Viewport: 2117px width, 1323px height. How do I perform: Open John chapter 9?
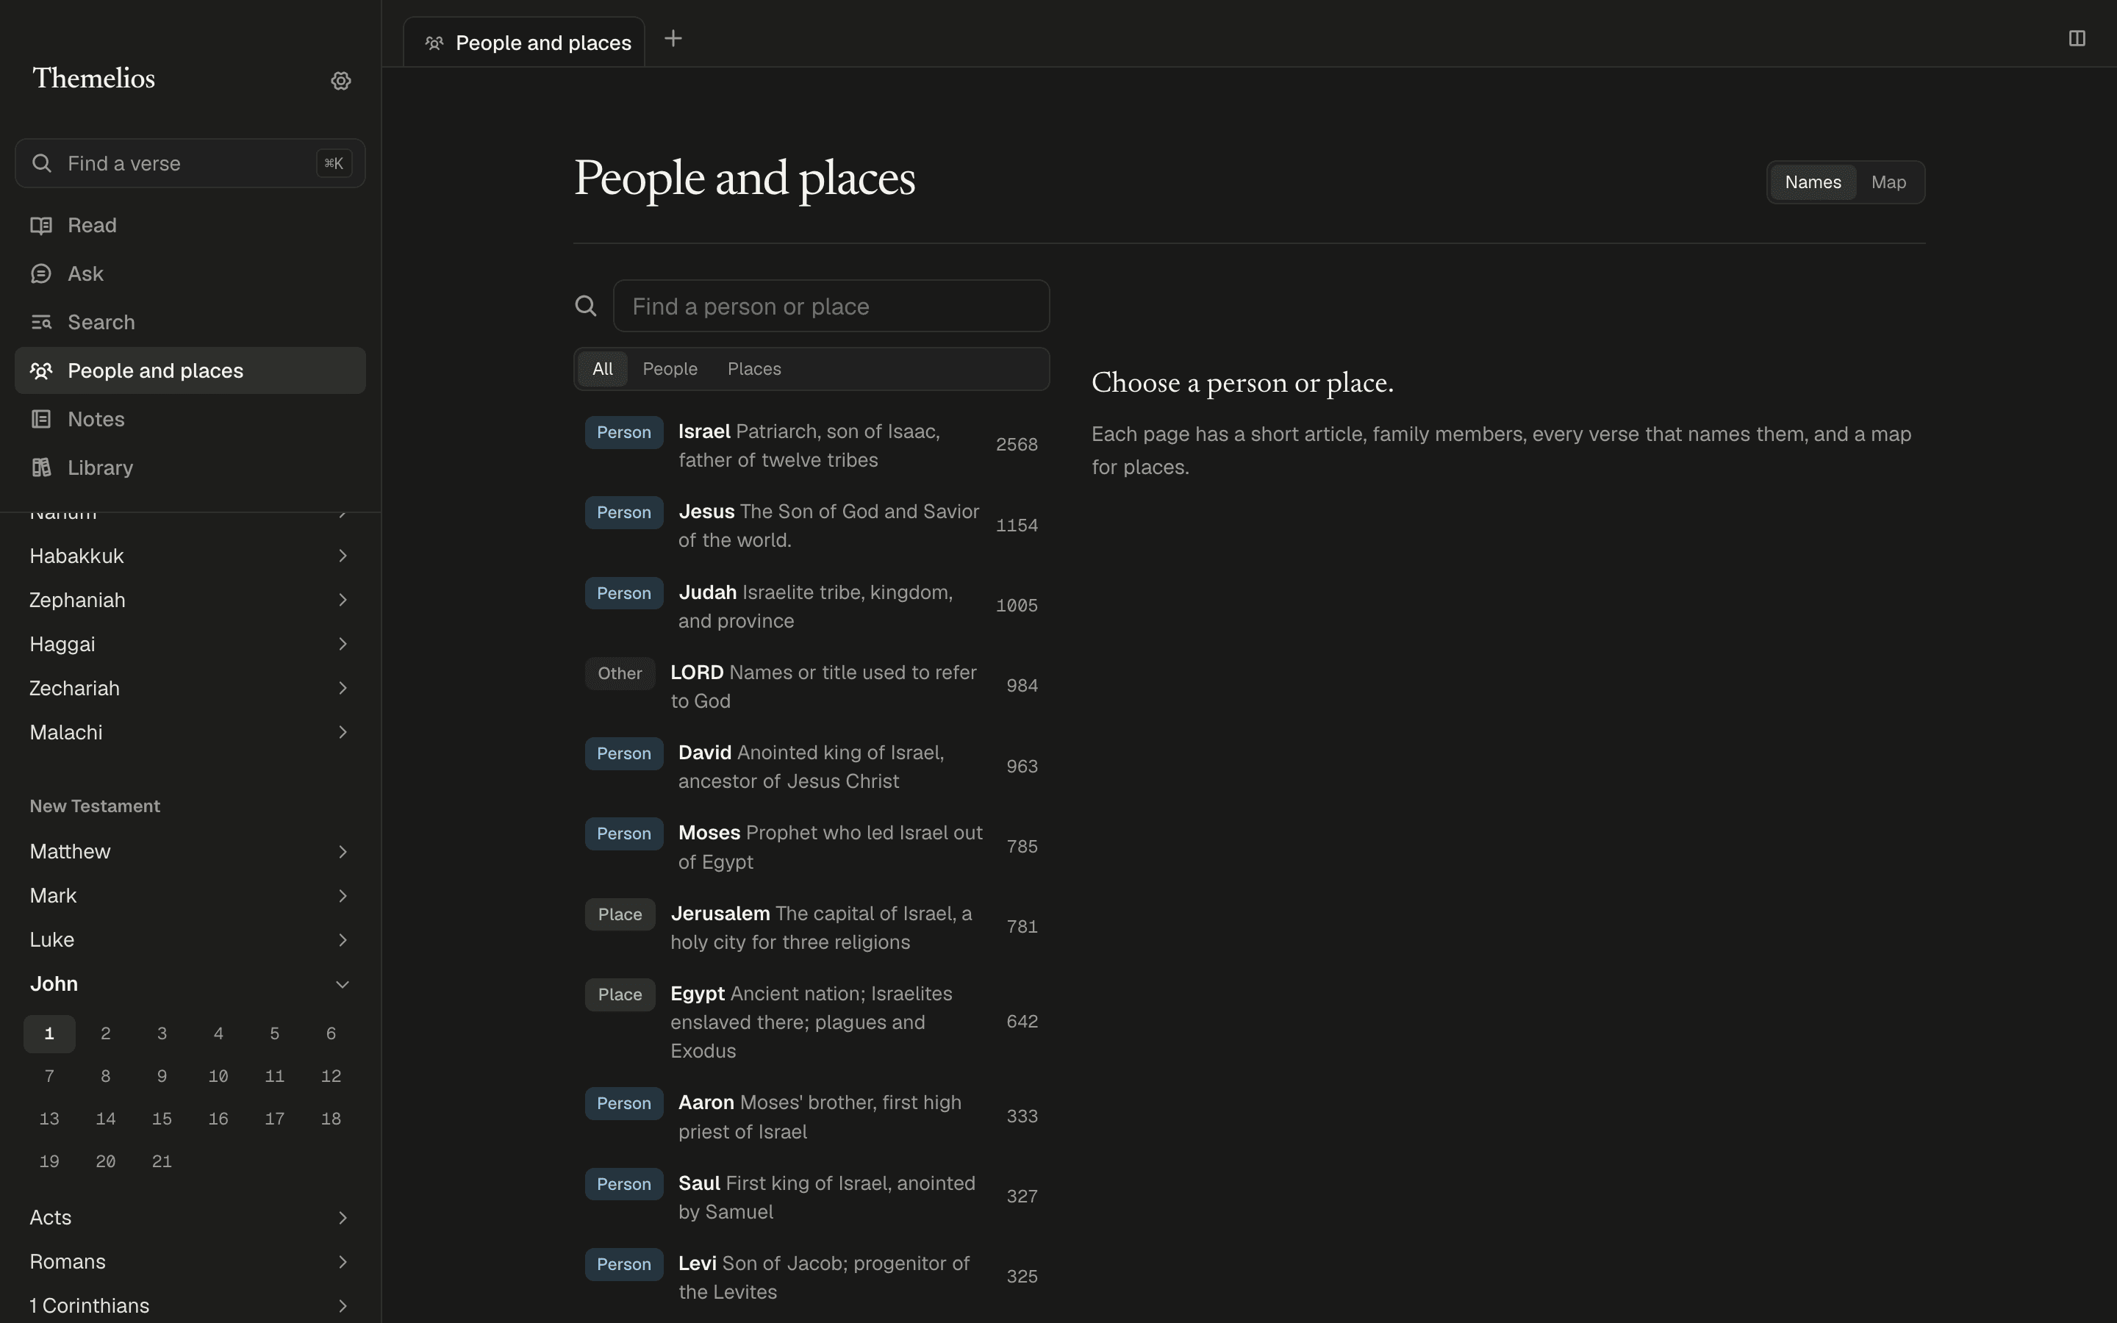point(162,1076)
